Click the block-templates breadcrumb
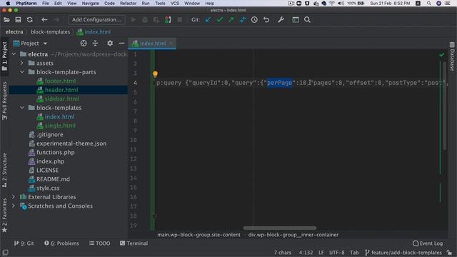 click(x=51, y=31)
